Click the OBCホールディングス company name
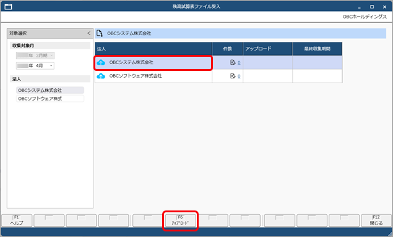Image resolution: width=393 pixels, height=237 pixels. click(365, 17)
